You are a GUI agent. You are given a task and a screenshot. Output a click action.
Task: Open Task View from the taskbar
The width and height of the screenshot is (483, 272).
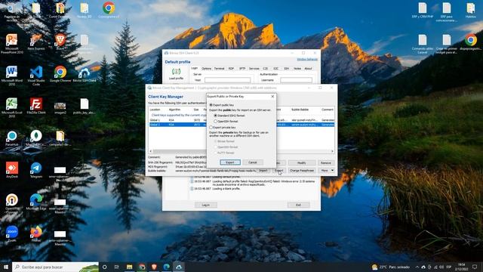(117, 267)
